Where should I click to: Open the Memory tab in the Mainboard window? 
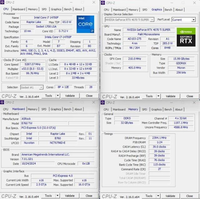(x=32, y=109)
